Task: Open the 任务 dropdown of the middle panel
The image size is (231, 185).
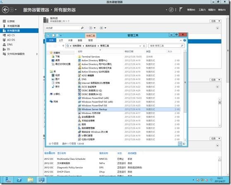Action: (216, 80)
